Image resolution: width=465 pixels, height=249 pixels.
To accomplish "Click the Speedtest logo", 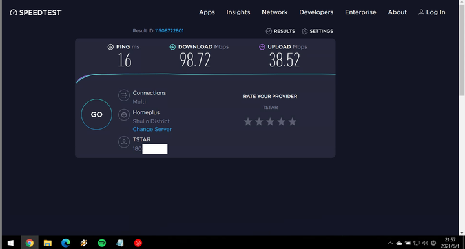I will pyautogui.click(x=36, y=12).
